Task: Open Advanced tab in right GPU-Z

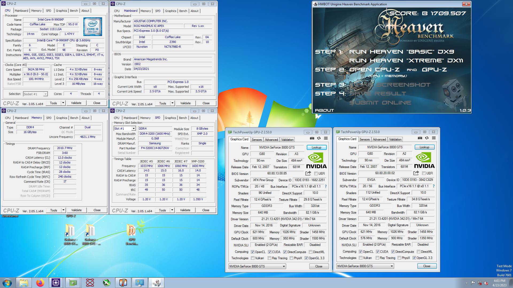Action: [379, 139]
